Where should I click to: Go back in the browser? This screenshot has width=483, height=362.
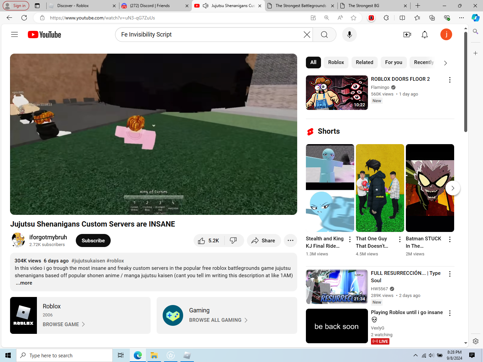pyautogui.click(x=9, y=18)
